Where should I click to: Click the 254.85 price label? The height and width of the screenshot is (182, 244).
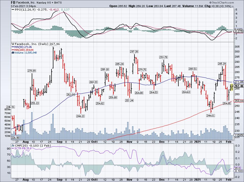pyautogui.click(x=227, y=103)
